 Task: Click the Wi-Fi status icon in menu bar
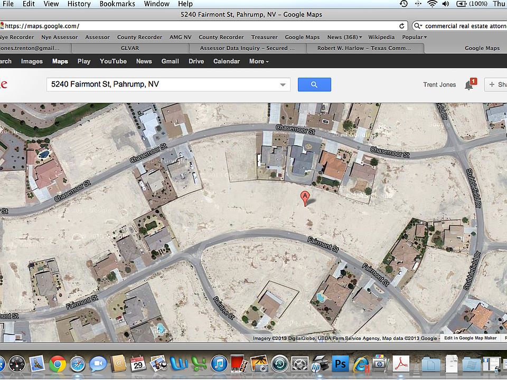[x=432, y=4]
